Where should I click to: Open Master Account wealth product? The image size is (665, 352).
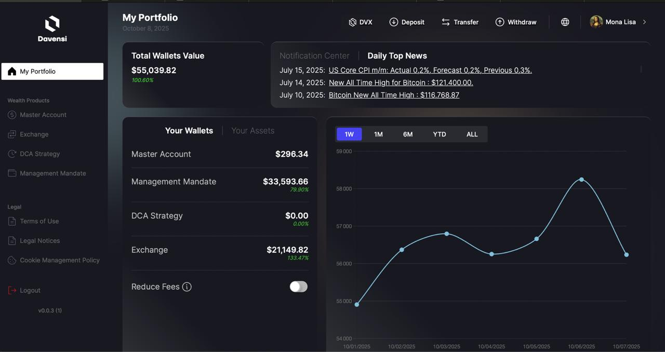[43, 115]
